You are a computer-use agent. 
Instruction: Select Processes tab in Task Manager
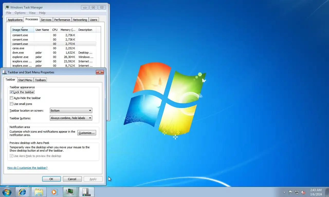[x=32, y=19]
